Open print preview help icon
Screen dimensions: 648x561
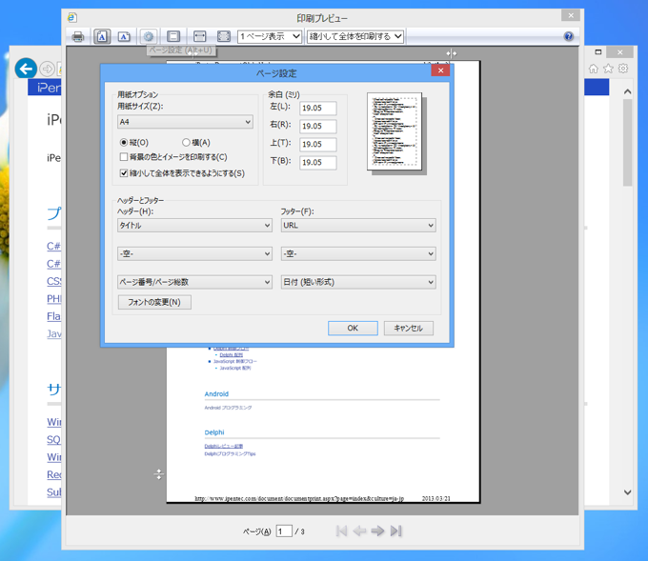(x=569, y=36)
